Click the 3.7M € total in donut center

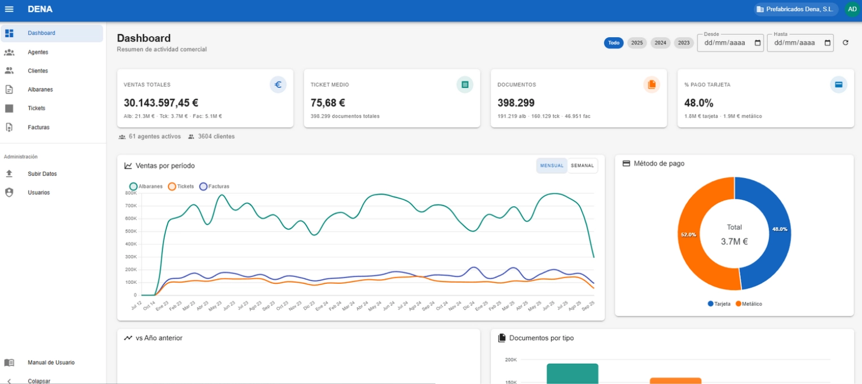tap(735, 242)
